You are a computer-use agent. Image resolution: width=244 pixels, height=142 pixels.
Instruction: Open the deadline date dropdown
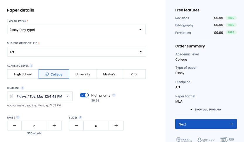coord(40,96)
